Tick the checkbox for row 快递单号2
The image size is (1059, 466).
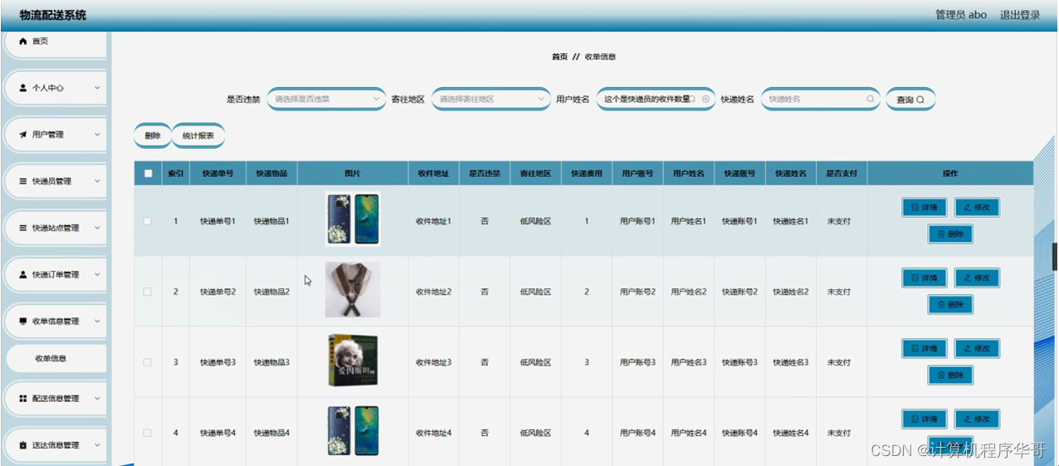pyautogui.click(x=148, y=292)
